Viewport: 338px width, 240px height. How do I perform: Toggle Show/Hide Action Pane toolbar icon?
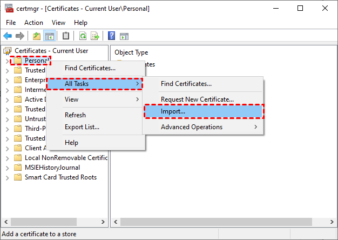pos(124,36)
